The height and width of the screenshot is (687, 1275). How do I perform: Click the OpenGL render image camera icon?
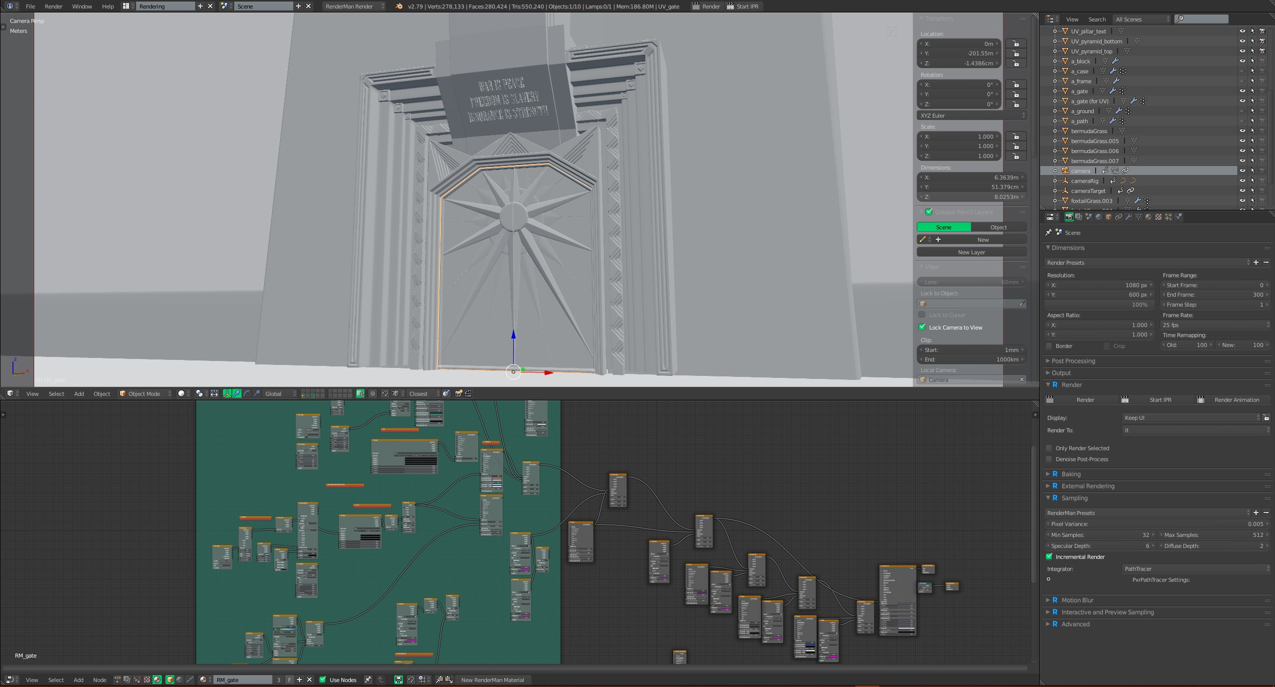point(458,394)
